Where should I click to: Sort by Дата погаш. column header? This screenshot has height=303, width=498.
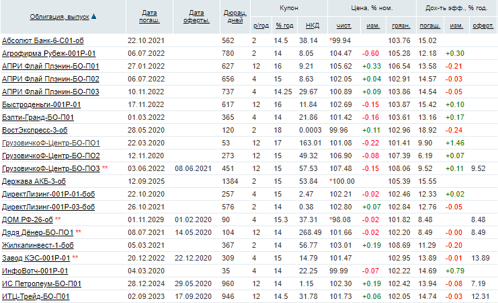tap(151, 16)
